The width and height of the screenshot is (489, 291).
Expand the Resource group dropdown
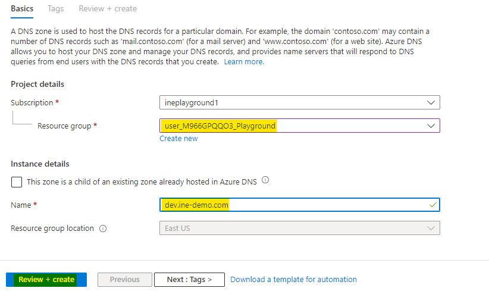(x=299, y=126)
